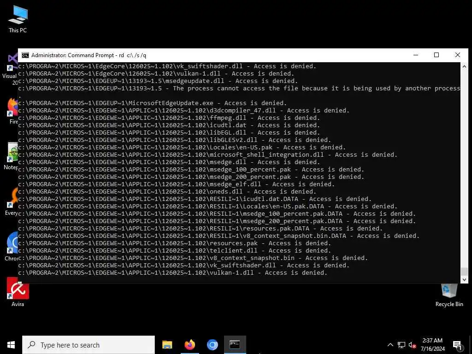This screenshot has height=354, width=472.
Task: Open the This PC desktop icon
Action: [18, 18]
